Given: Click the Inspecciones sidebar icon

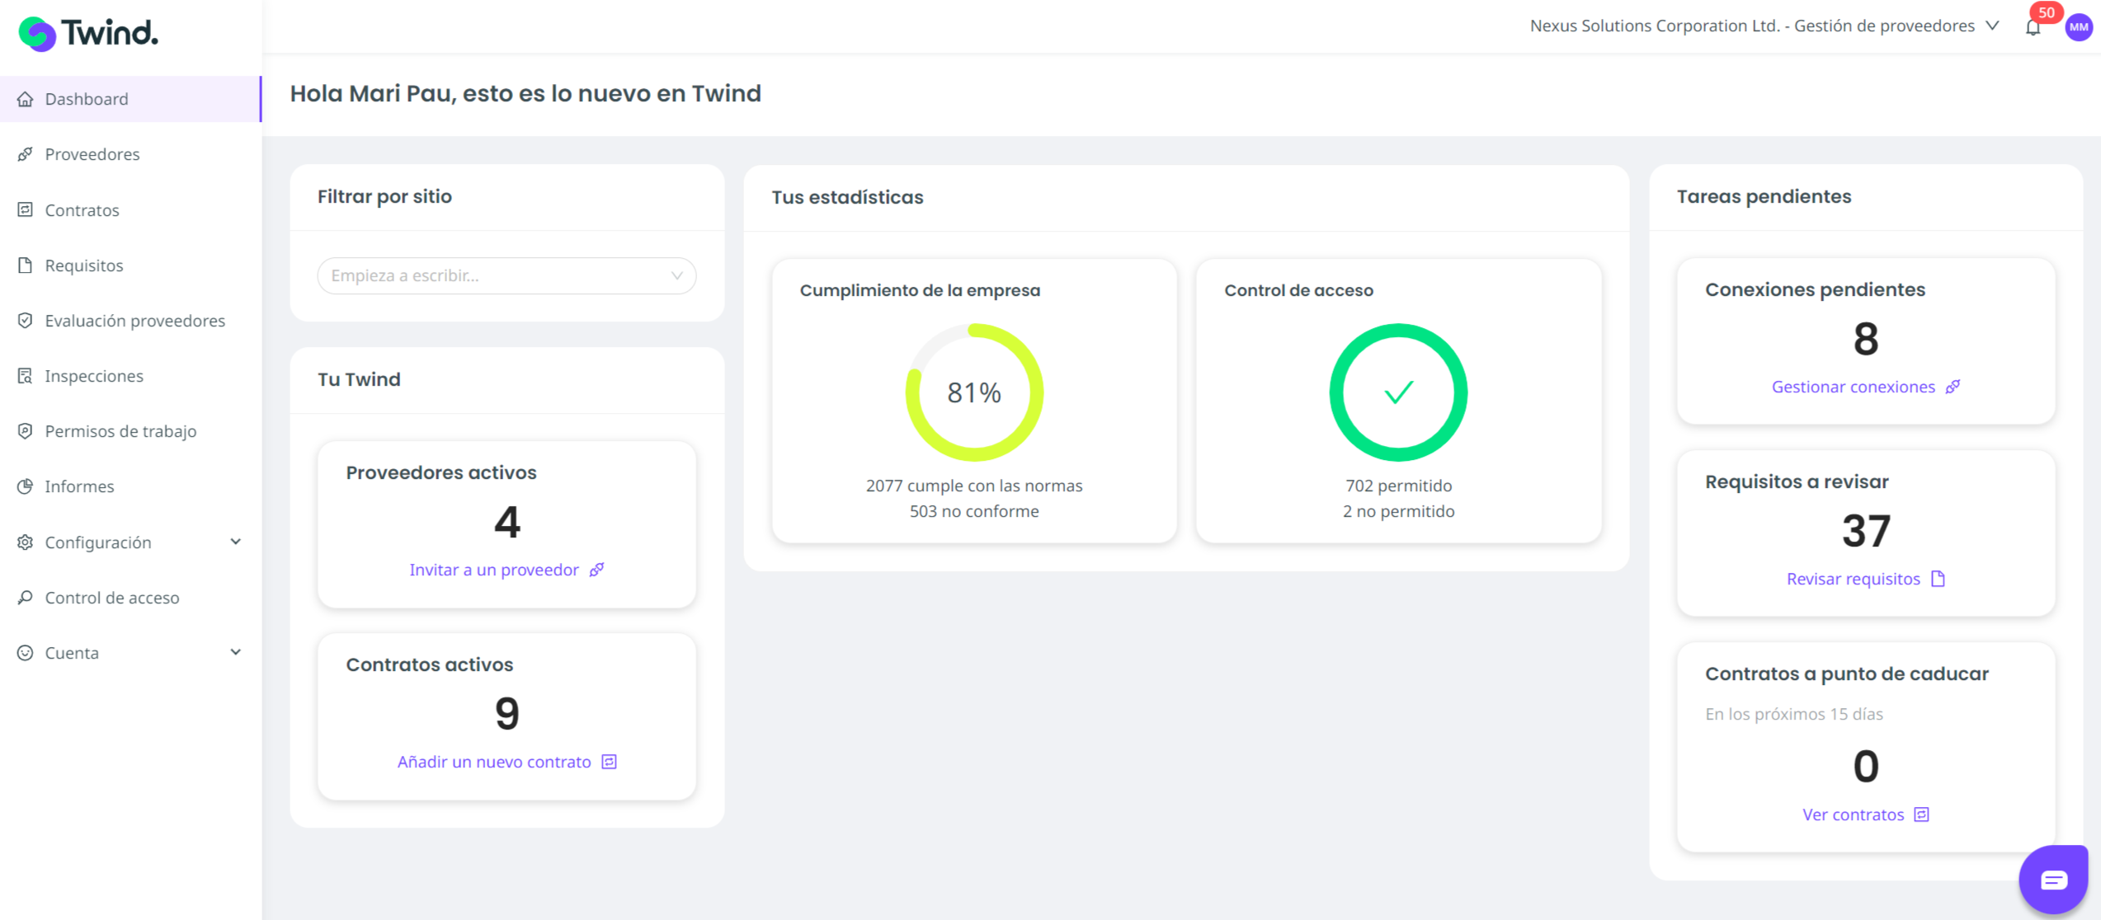Looking at the screenshot, I should (26, 376).
